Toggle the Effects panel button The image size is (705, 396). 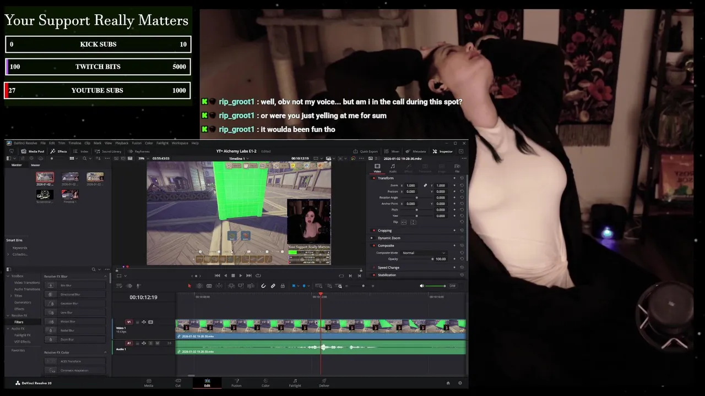(59, 151)
